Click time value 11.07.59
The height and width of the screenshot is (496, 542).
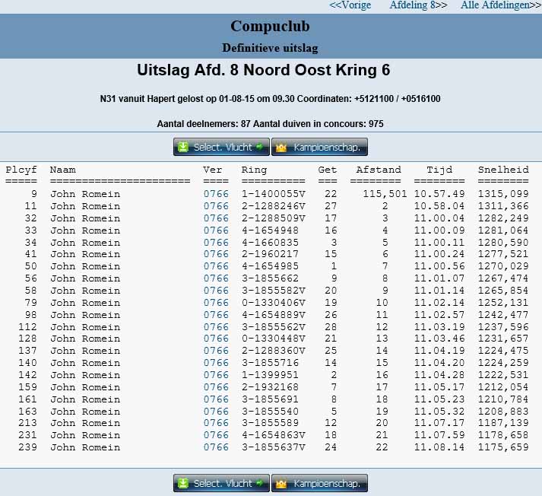(439, 435)
